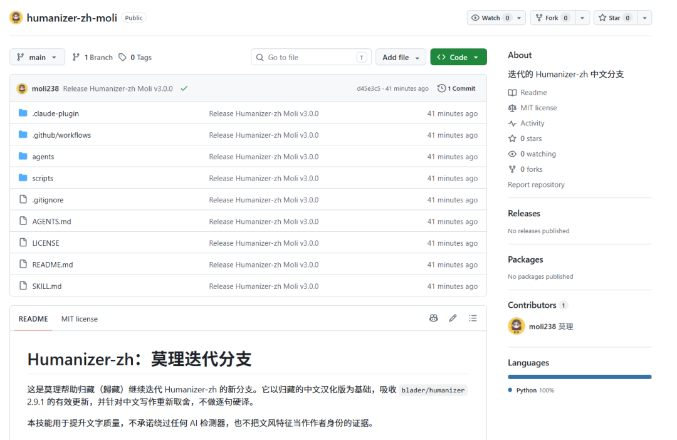Open Copilot chat icon in README header
The height and width of the screenshot is (440, 677).
pos(434,318)
